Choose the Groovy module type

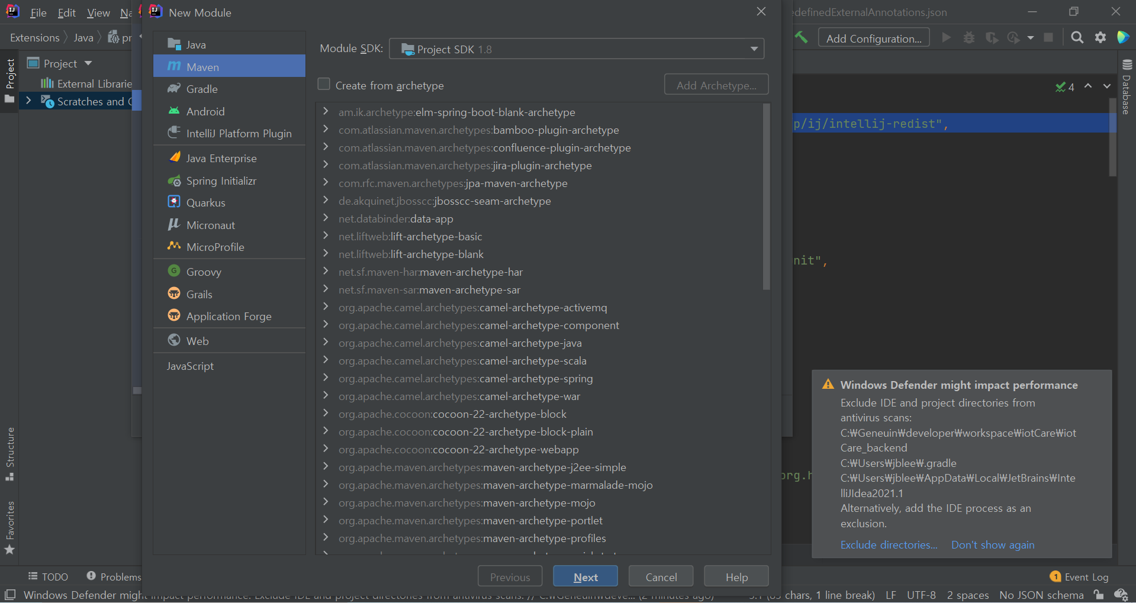tap(229, 272)
